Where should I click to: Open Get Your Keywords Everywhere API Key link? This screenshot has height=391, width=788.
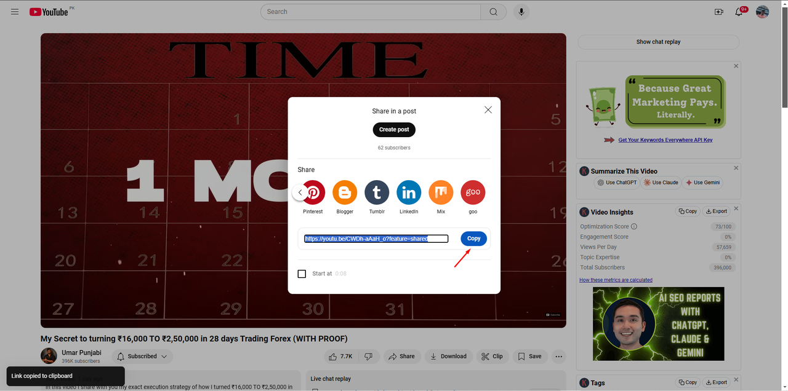tap(665, 140)
